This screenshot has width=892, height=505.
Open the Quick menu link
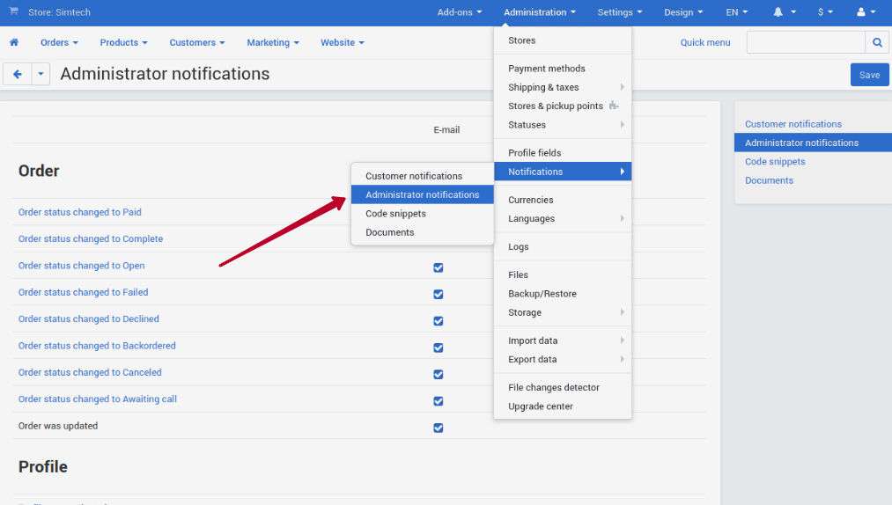click(x=704, y=42)
